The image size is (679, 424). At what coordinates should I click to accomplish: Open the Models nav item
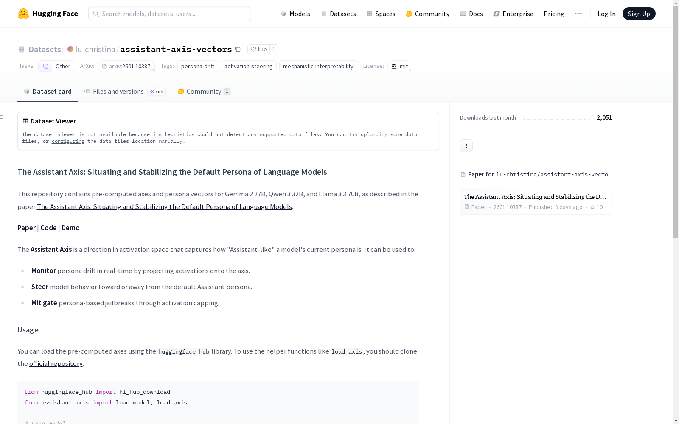295,14
